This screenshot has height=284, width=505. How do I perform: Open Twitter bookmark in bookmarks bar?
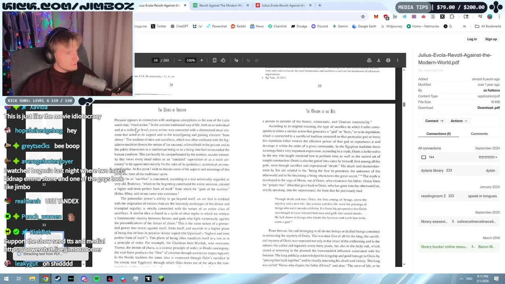tap(159, 26)
